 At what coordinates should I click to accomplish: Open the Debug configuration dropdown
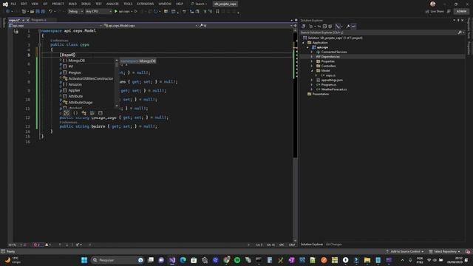[x=75, y=12]
